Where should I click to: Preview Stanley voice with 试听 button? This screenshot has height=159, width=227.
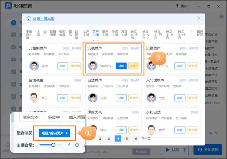click(x=121, y=66)
